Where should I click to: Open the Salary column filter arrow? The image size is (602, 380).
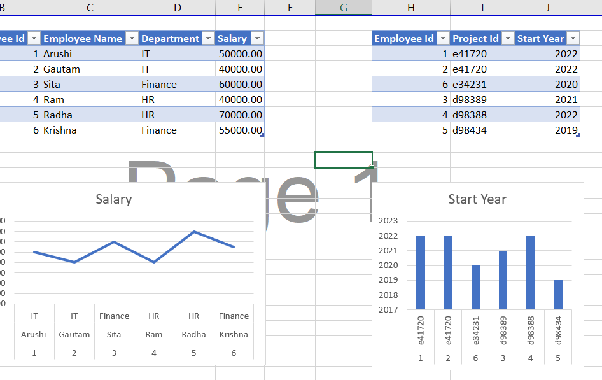[x=256, y=38]
